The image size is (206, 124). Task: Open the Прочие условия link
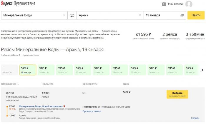pos(92,111)
